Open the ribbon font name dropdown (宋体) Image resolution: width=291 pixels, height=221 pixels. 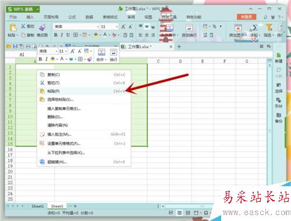98,27
